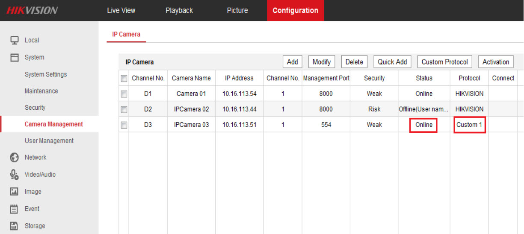The image size is (524, 234).
Task: Check the box for camera D1
Action: click(x=124, y=94)
